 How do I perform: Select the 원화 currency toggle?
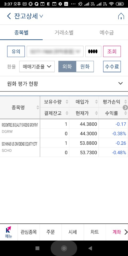(85, 66)
